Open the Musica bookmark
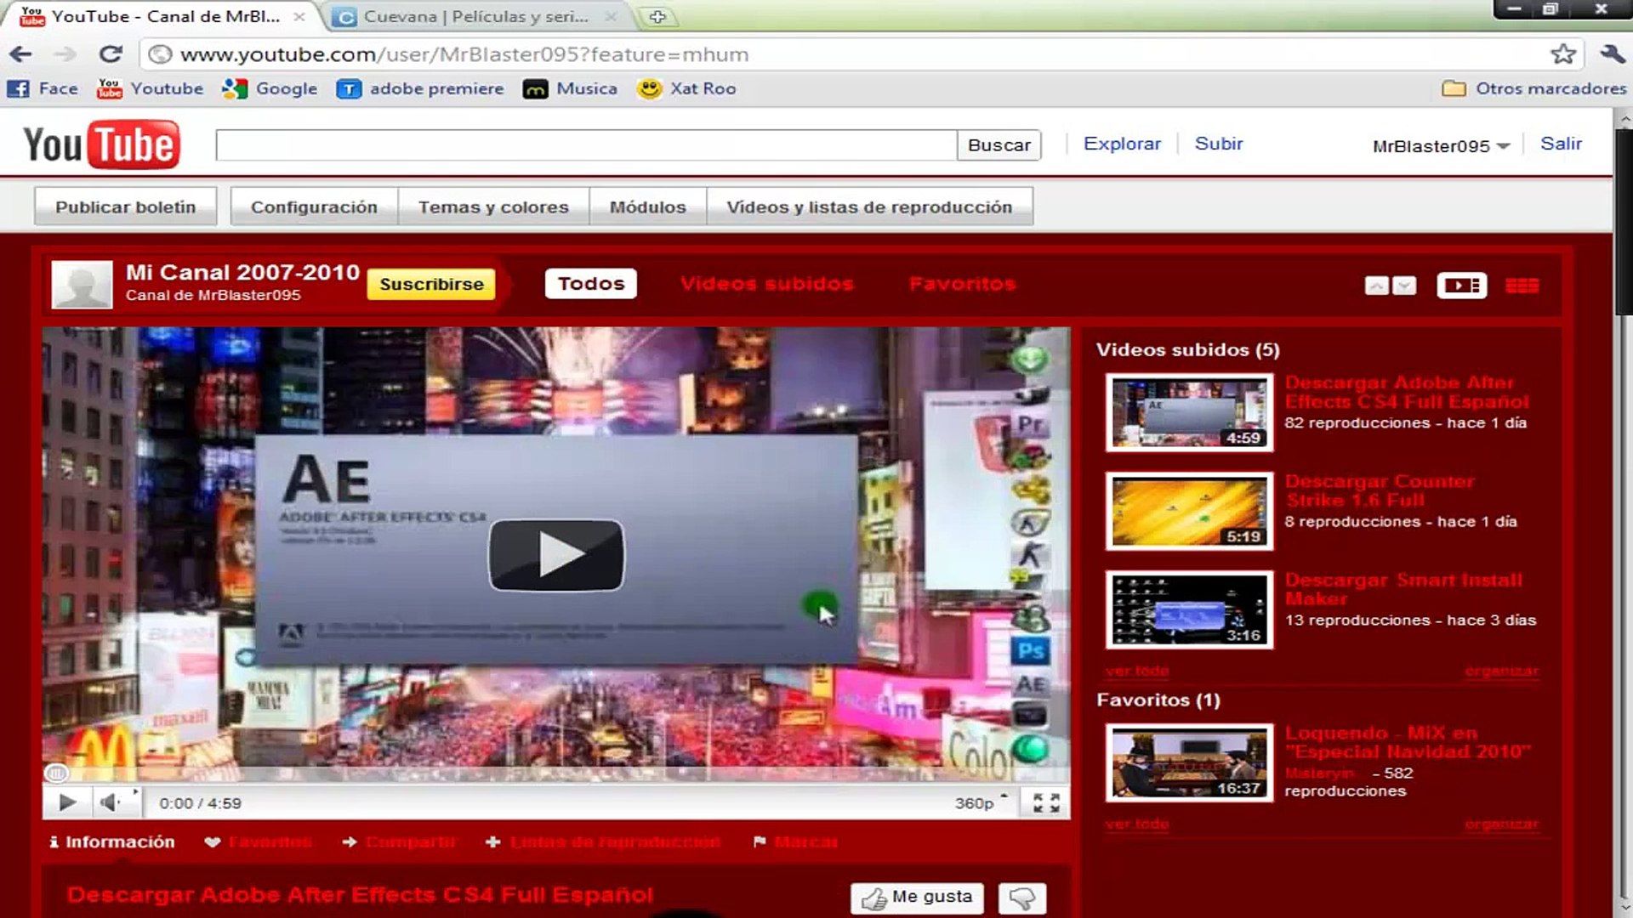Image resolution: width=1633 pixels, height=918 pixels. point(570,88)
